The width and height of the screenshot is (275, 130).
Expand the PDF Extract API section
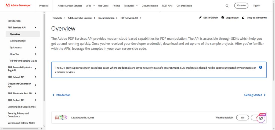click(35, 77)
